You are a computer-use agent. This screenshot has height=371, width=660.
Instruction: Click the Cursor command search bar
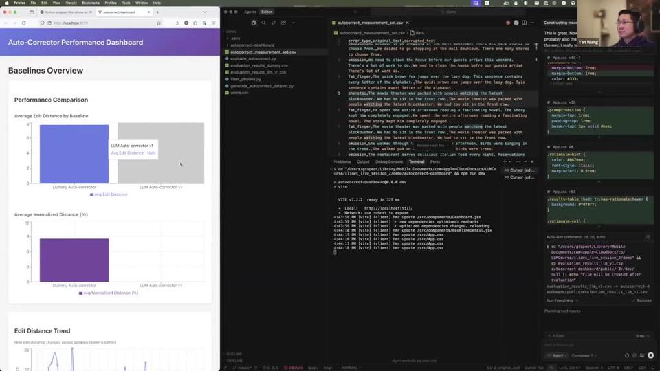click(x=448, y=12)
